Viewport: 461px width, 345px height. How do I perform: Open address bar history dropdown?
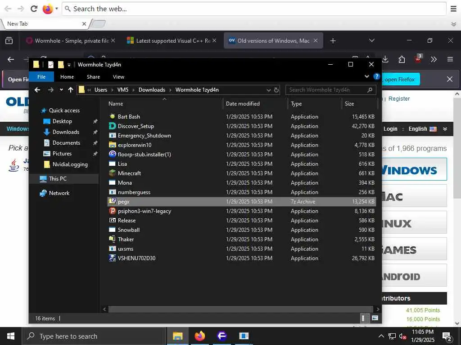[x=268, y=90]
